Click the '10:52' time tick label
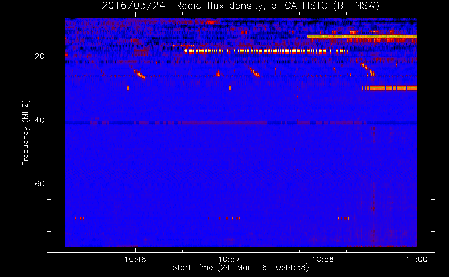This screenshot has height=277, width=449. pyautogui.click(x=229, y=260)
